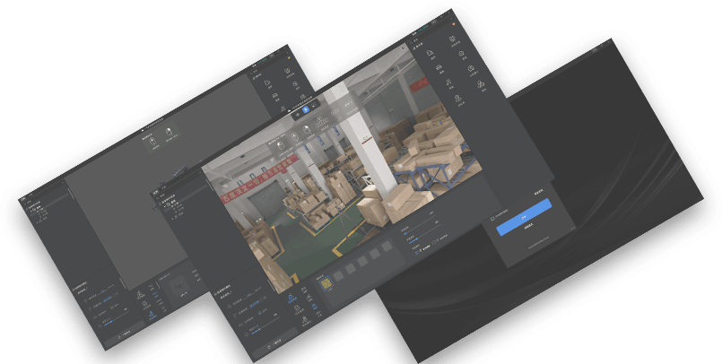The width and height of the screenshot is (722, 364).
Task: Click the drone thumbnail in back-left window's bottom panel
Action: [178, 288]
